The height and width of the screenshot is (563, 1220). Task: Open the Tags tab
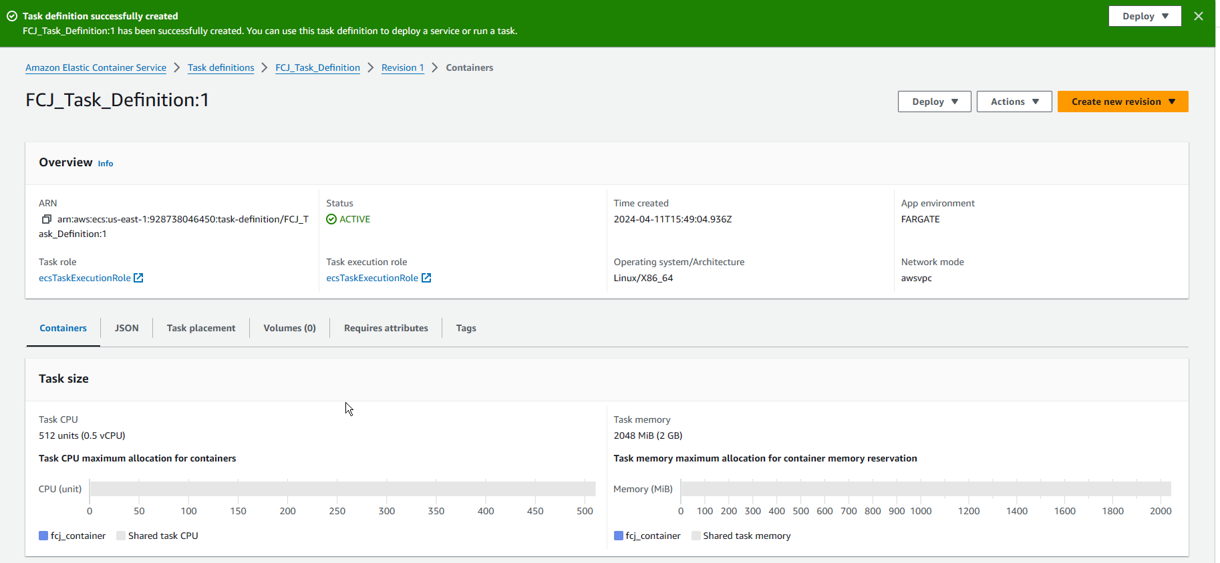466,328
